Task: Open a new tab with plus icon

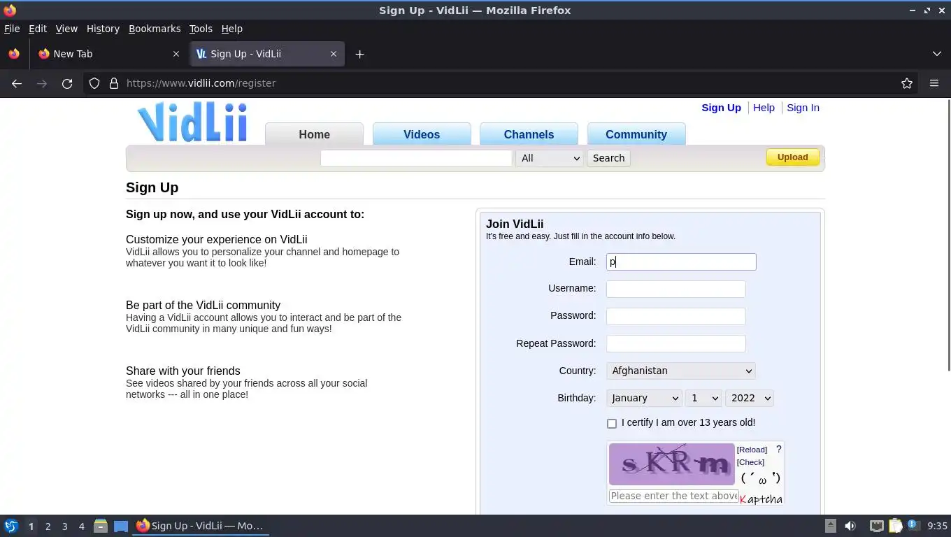Action: pyautogui.click(x=359, y=54)
